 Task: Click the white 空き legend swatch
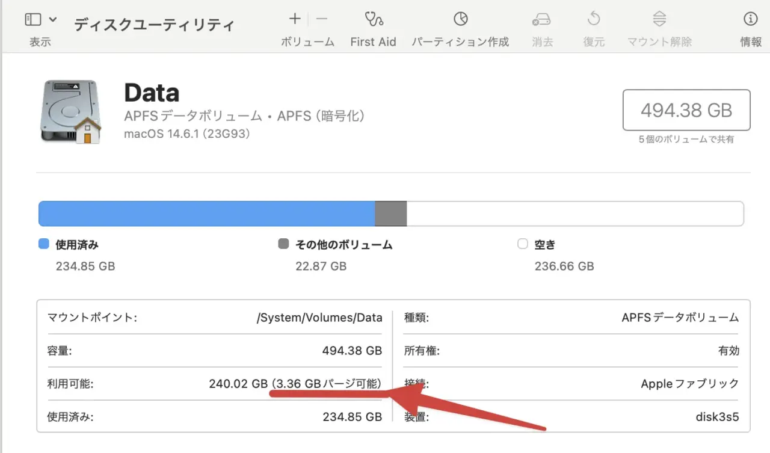[x=523, y=244]
